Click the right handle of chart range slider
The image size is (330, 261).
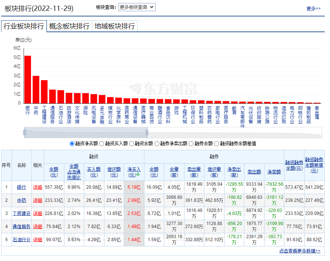pyautogui.click(x=147, y=132)
